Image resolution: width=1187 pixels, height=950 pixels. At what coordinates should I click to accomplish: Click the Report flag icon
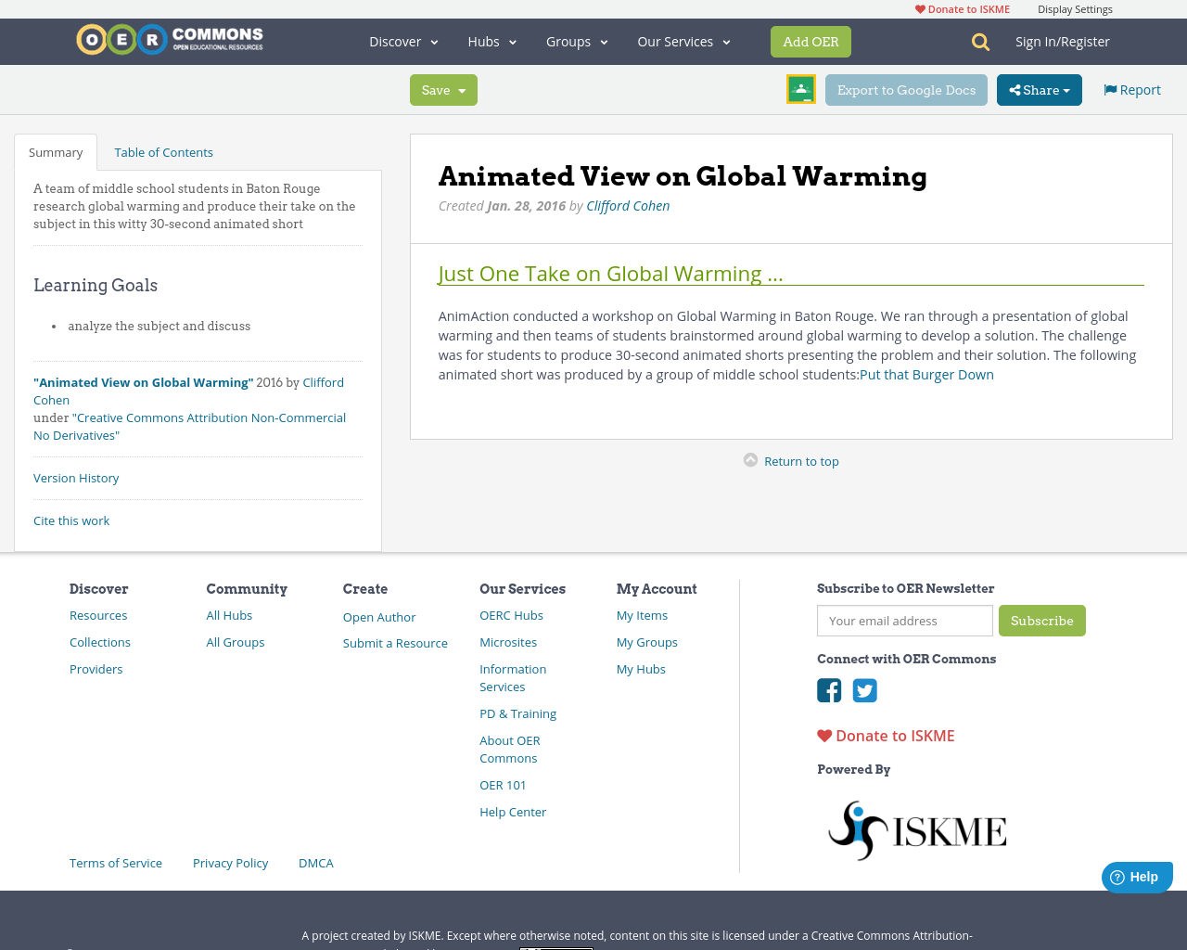pyautogui.click(x=1109, y=88)
